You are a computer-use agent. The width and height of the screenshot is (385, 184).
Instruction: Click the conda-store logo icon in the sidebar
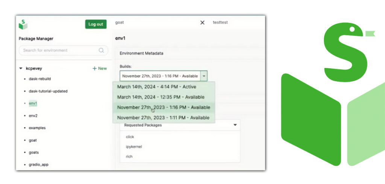click(x=23, y=24)
